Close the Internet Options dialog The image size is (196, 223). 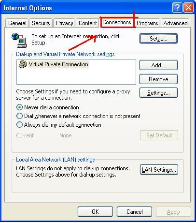[188, 8]
